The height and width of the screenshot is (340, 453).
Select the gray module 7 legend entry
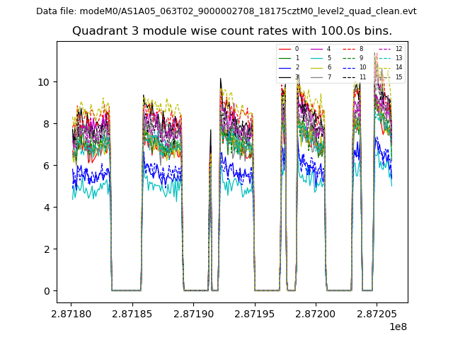point(316,76)
